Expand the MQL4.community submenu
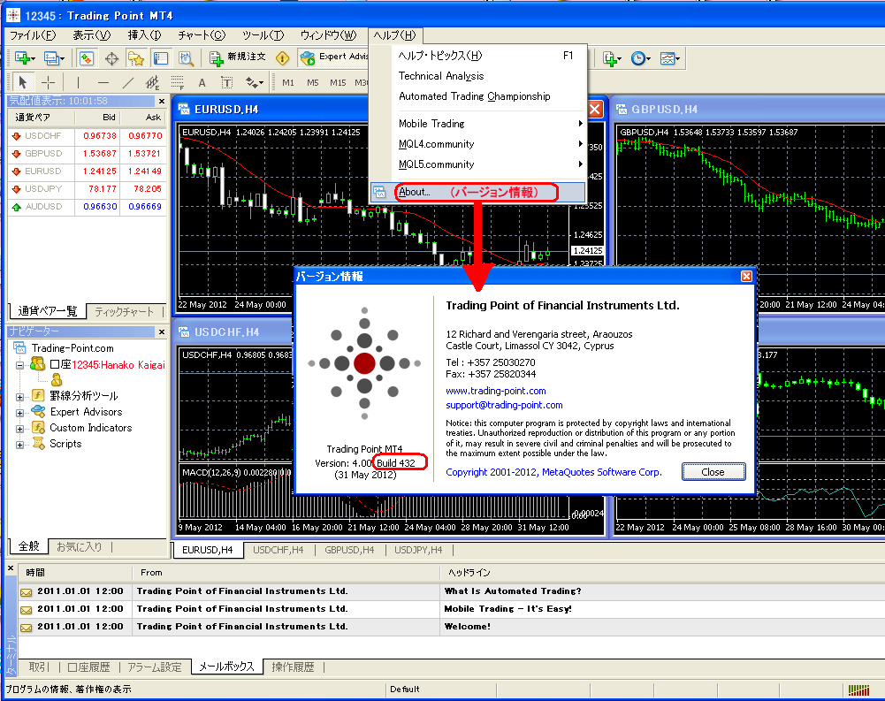 478,144
